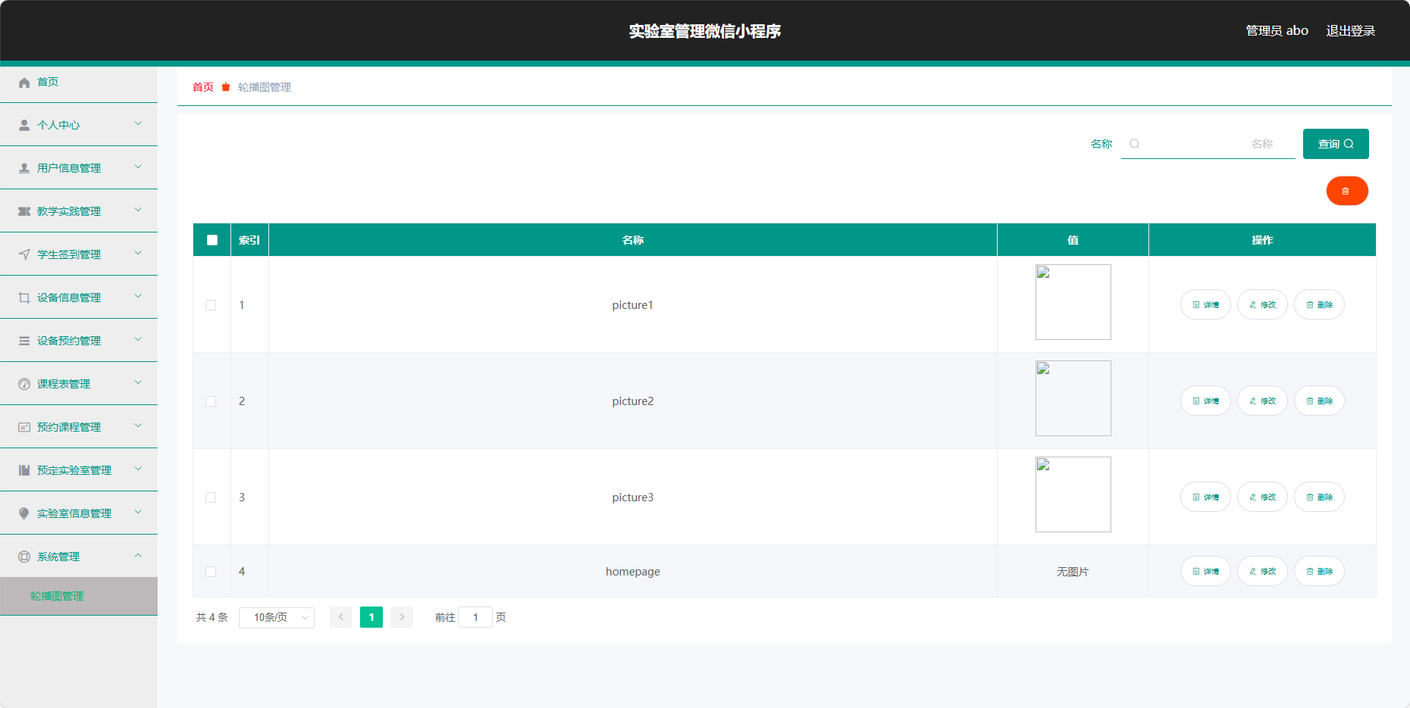Click the home icon beside 首页 in sidebar
Screen dimensions: 1410x708
pos(24,83)
